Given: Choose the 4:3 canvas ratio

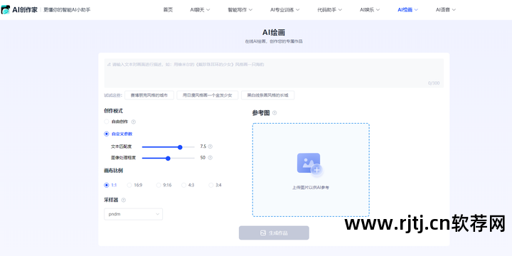Looking at the screenshot, I should tap(184, 185).
